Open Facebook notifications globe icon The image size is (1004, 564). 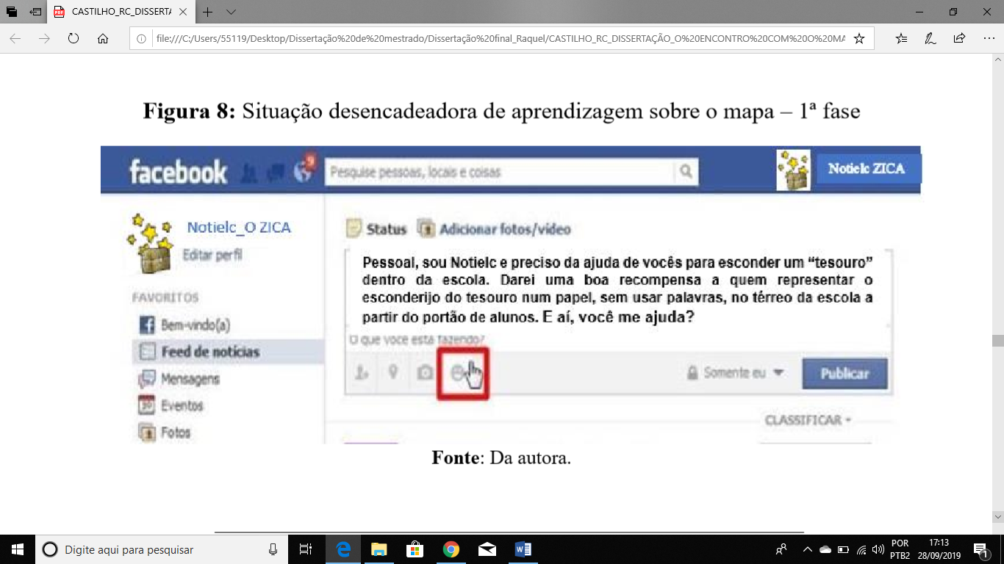[303, 170]
